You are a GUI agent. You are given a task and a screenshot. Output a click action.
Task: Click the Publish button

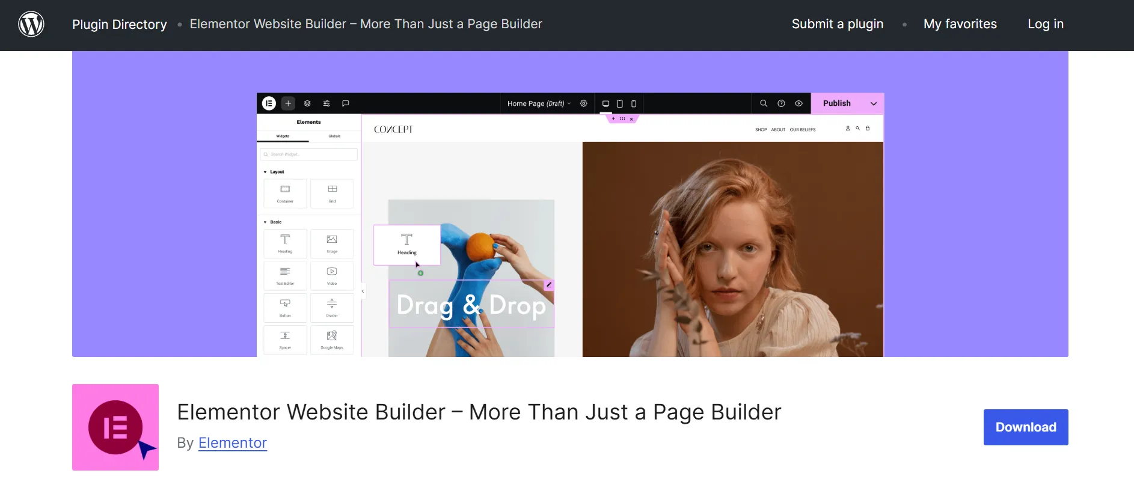(x=837, y=103)
